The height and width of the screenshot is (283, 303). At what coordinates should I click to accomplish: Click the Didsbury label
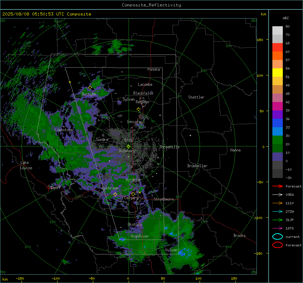[x=127, y=151]
